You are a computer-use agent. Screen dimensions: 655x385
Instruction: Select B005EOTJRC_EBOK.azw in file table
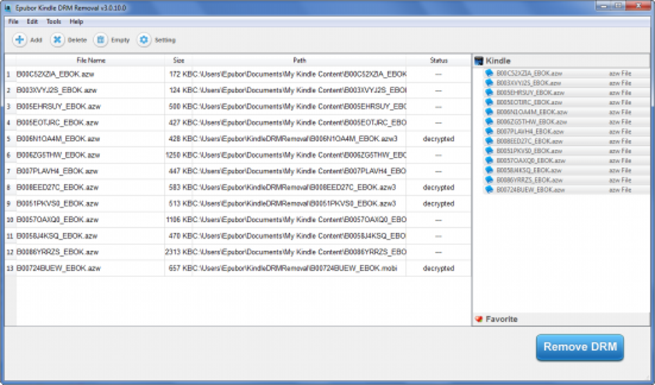57,123
